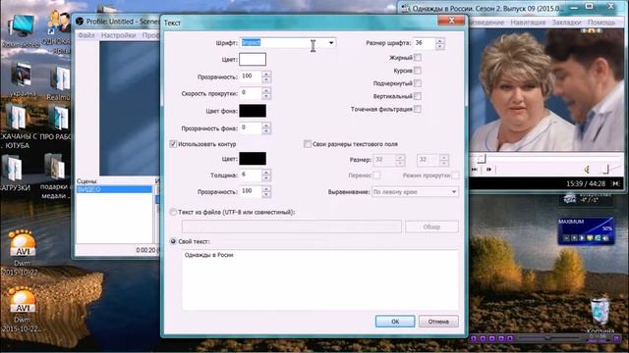Image resolution: width=629 pixels, height=353 pixels.
Task: Open the Закладки menu in the video player
Action: 566,23
